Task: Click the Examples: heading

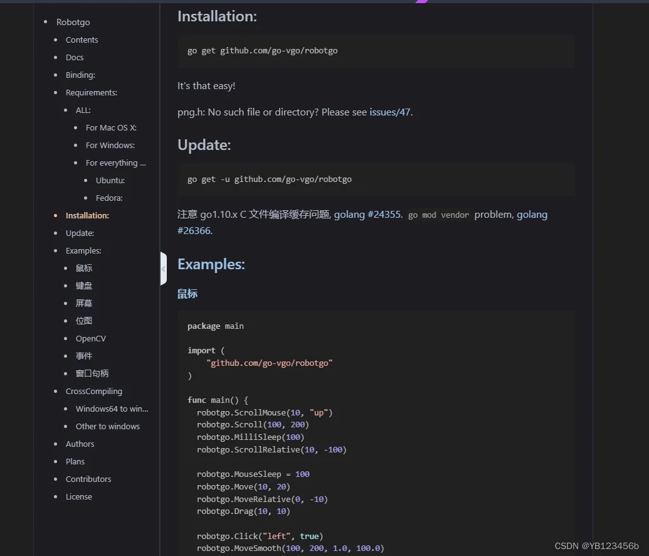Action: tap(211, 264)
